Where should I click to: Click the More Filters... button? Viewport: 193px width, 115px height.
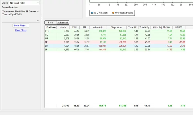21,25
